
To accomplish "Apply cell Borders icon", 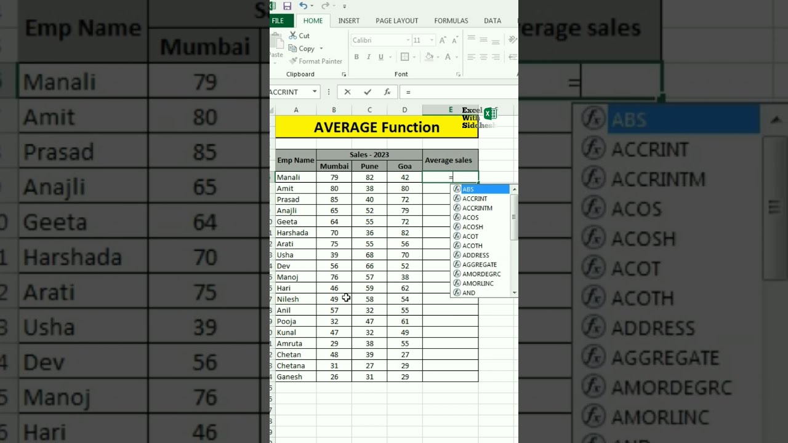I will pos(404,57).
